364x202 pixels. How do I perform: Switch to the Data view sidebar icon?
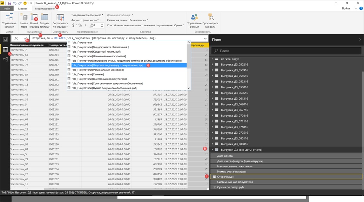click(5, 49)
